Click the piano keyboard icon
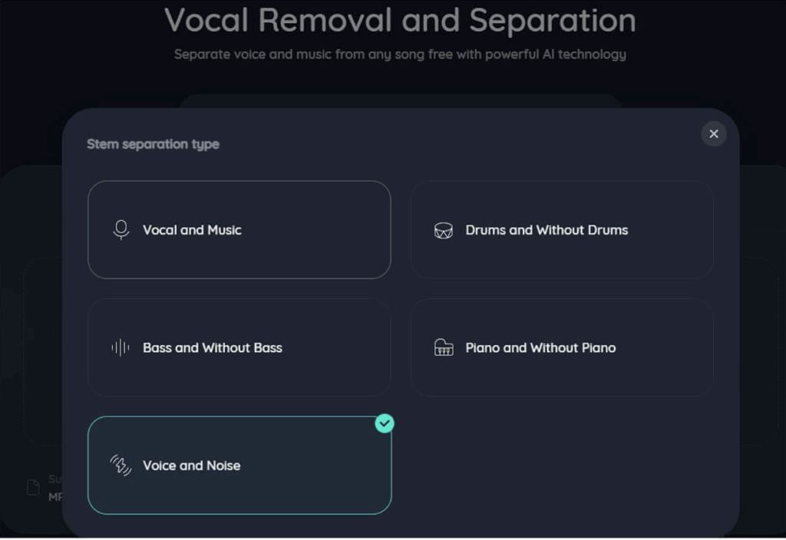Image resolution: width=786 pixels, height=540 pixels. pyautogui.click(x=444, y=347)
